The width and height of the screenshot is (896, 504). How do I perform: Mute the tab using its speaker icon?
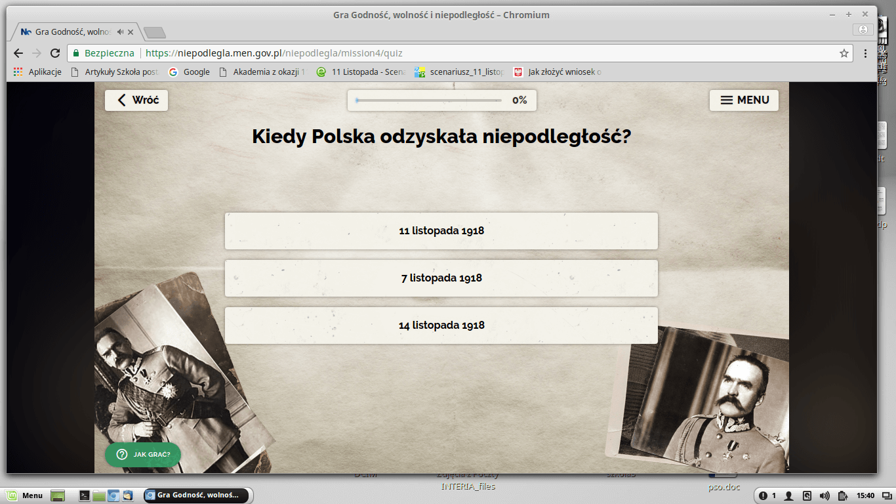121,31
